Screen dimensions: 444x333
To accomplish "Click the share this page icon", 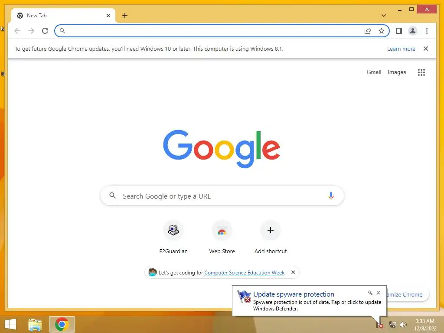I will (368, 31).
